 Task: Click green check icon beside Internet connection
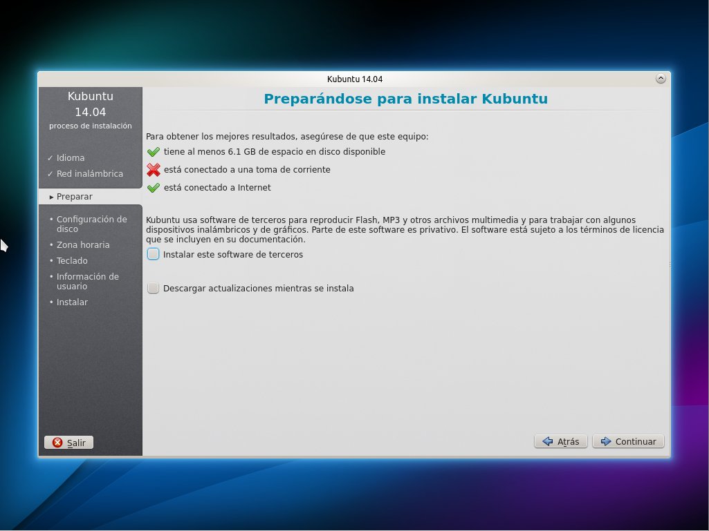(154, 187)
